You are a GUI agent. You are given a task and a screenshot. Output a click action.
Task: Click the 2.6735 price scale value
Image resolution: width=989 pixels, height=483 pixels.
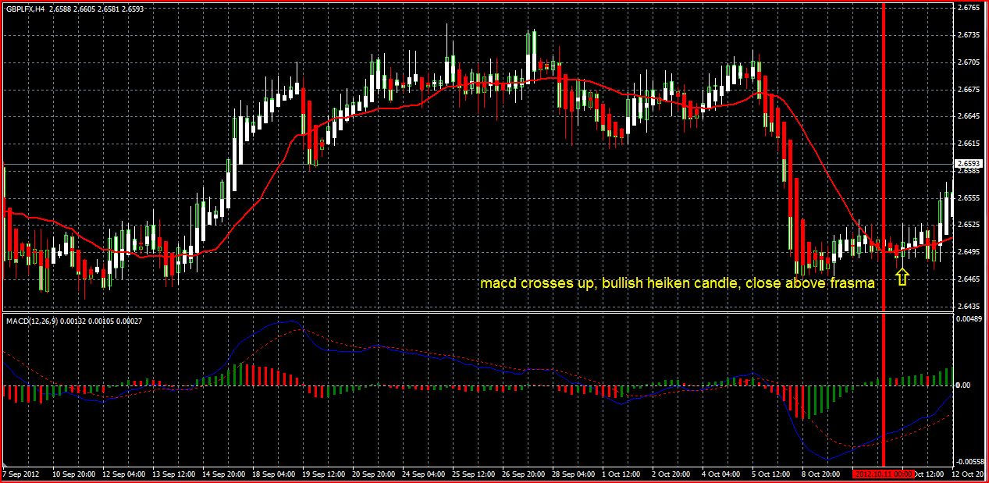coord(969,35)
